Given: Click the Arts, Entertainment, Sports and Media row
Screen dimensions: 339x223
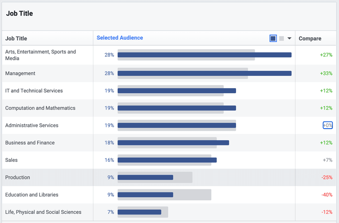Looking at the screenshot, I should [x=169, y=55].
